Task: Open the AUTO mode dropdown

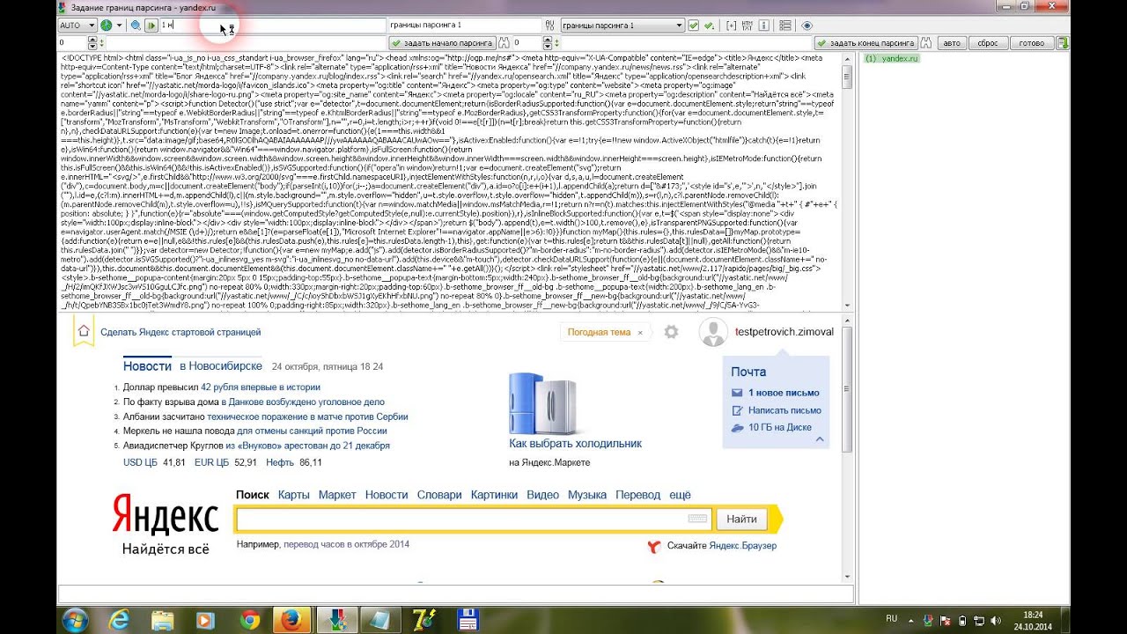Action: click(77, 26)
